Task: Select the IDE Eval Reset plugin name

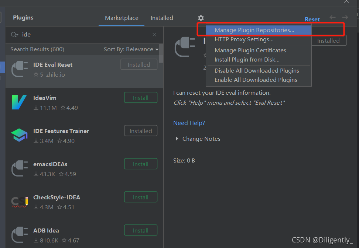Action: (53, 64)
